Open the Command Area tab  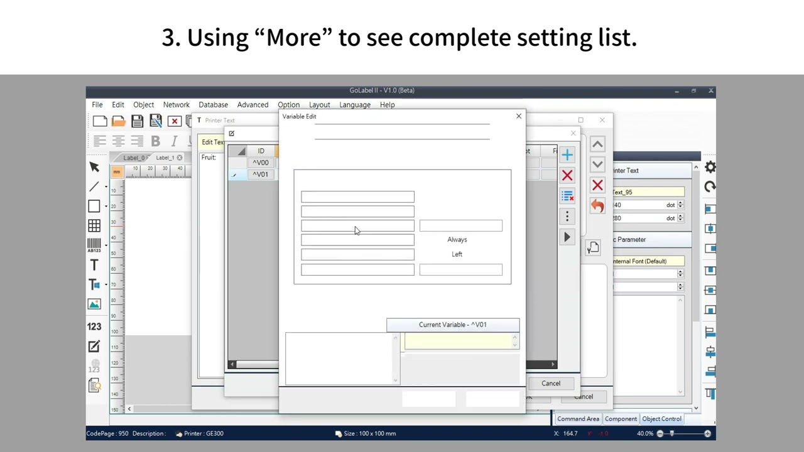(x=578, y=419)
